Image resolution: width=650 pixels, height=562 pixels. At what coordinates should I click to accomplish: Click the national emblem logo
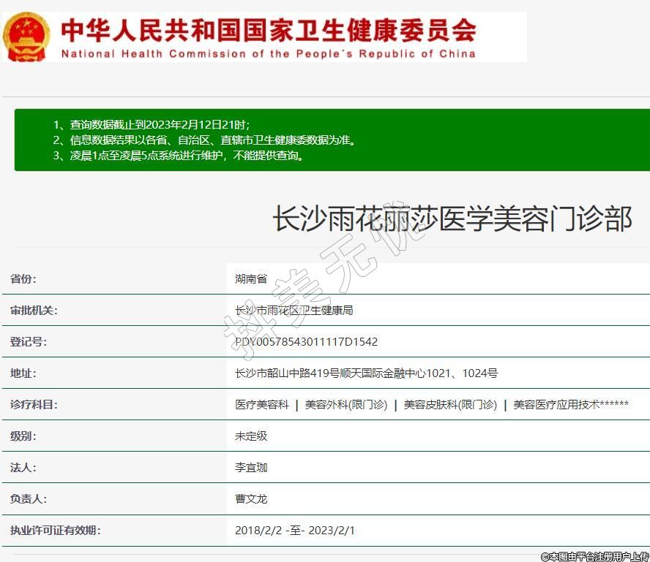click(x=27, y=37)
